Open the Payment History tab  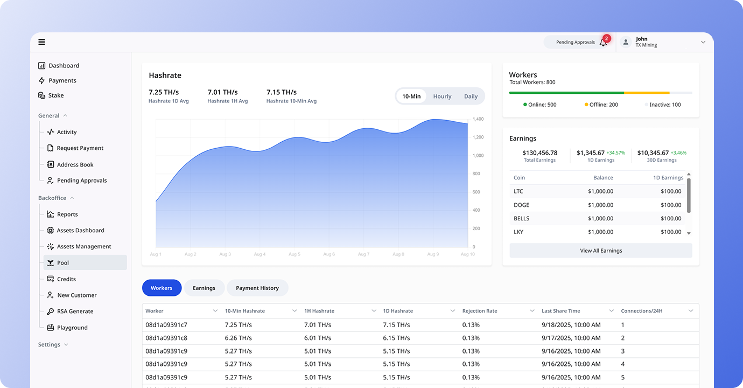coord(257,288)
